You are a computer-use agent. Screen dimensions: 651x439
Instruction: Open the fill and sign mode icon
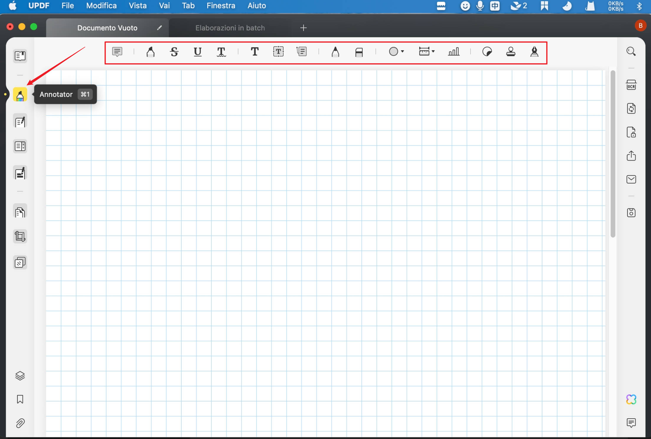(x=20, y=173)
